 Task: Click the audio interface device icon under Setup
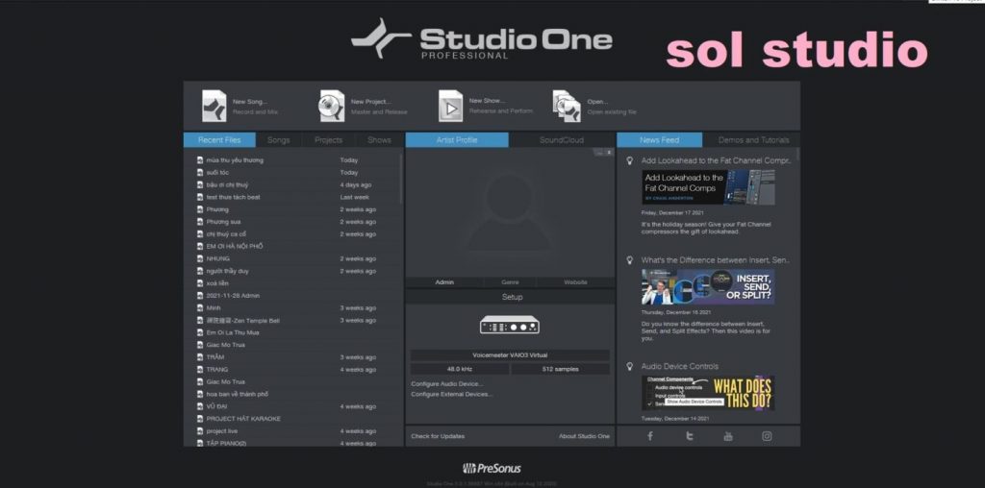click(510, 325)
